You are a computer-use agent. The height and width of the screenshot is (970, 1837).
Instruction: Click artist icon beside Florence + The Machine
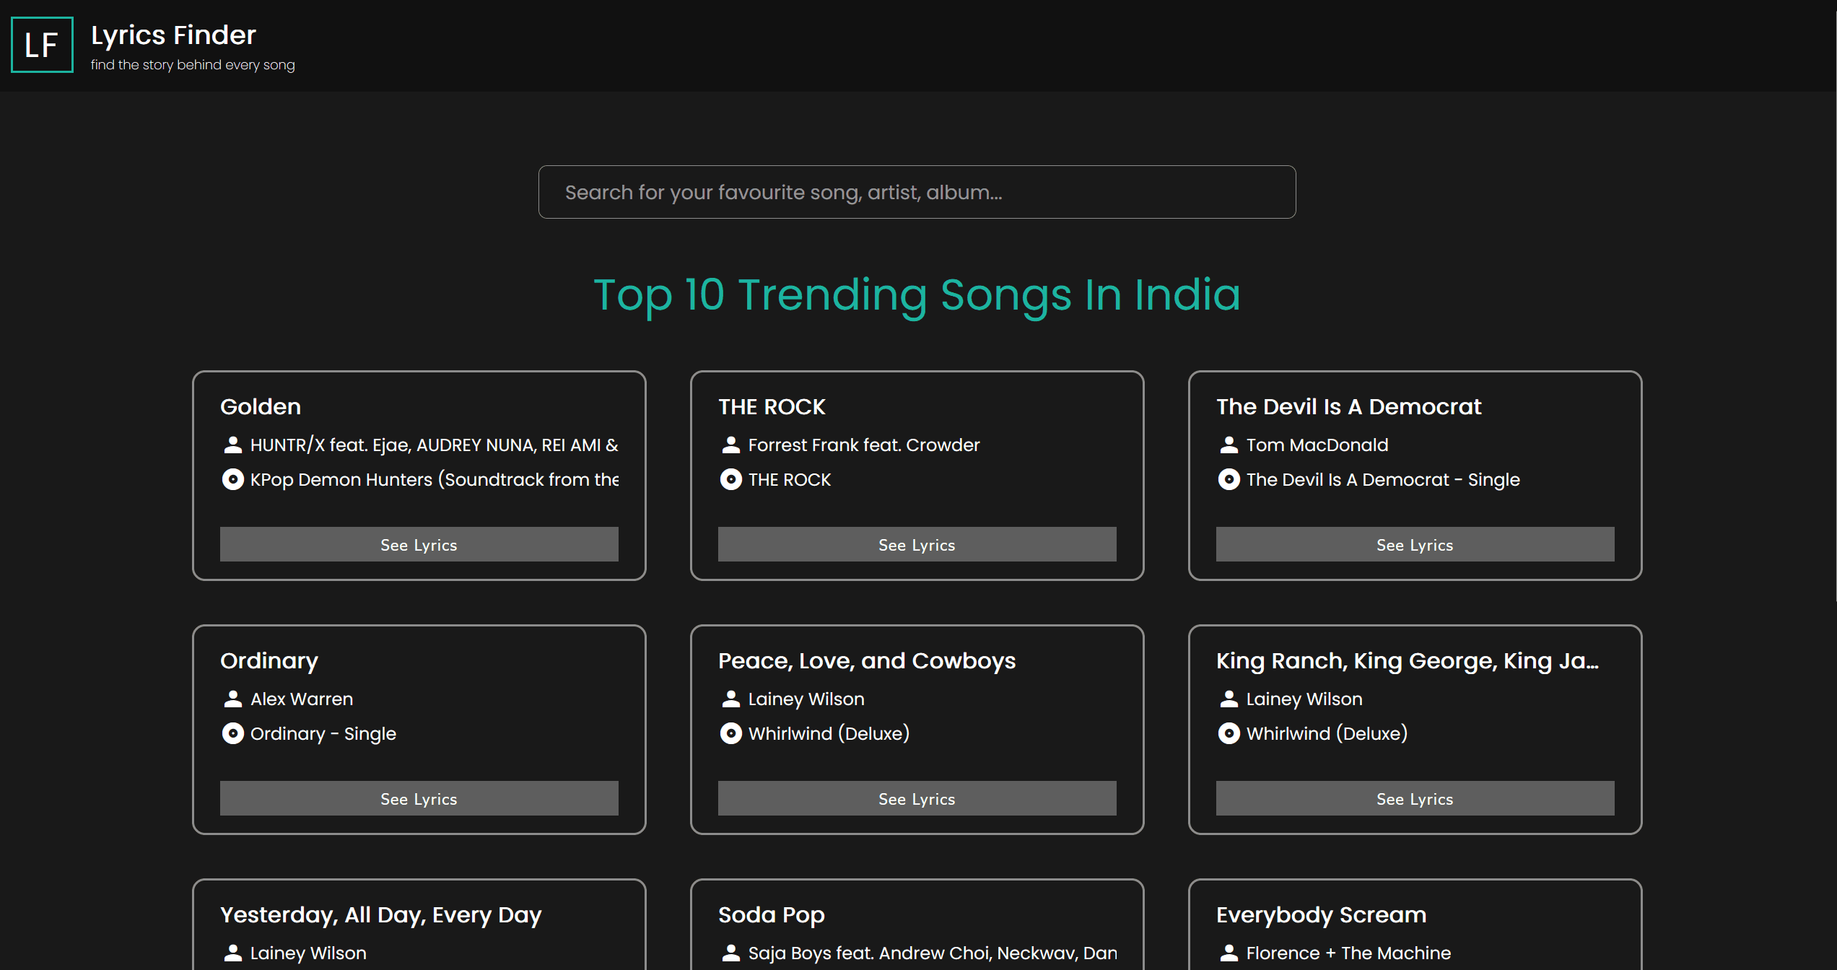tap(1229, 953)
